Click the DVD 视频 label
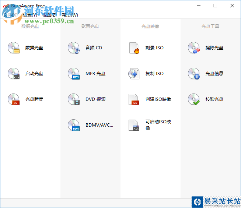 95,99
